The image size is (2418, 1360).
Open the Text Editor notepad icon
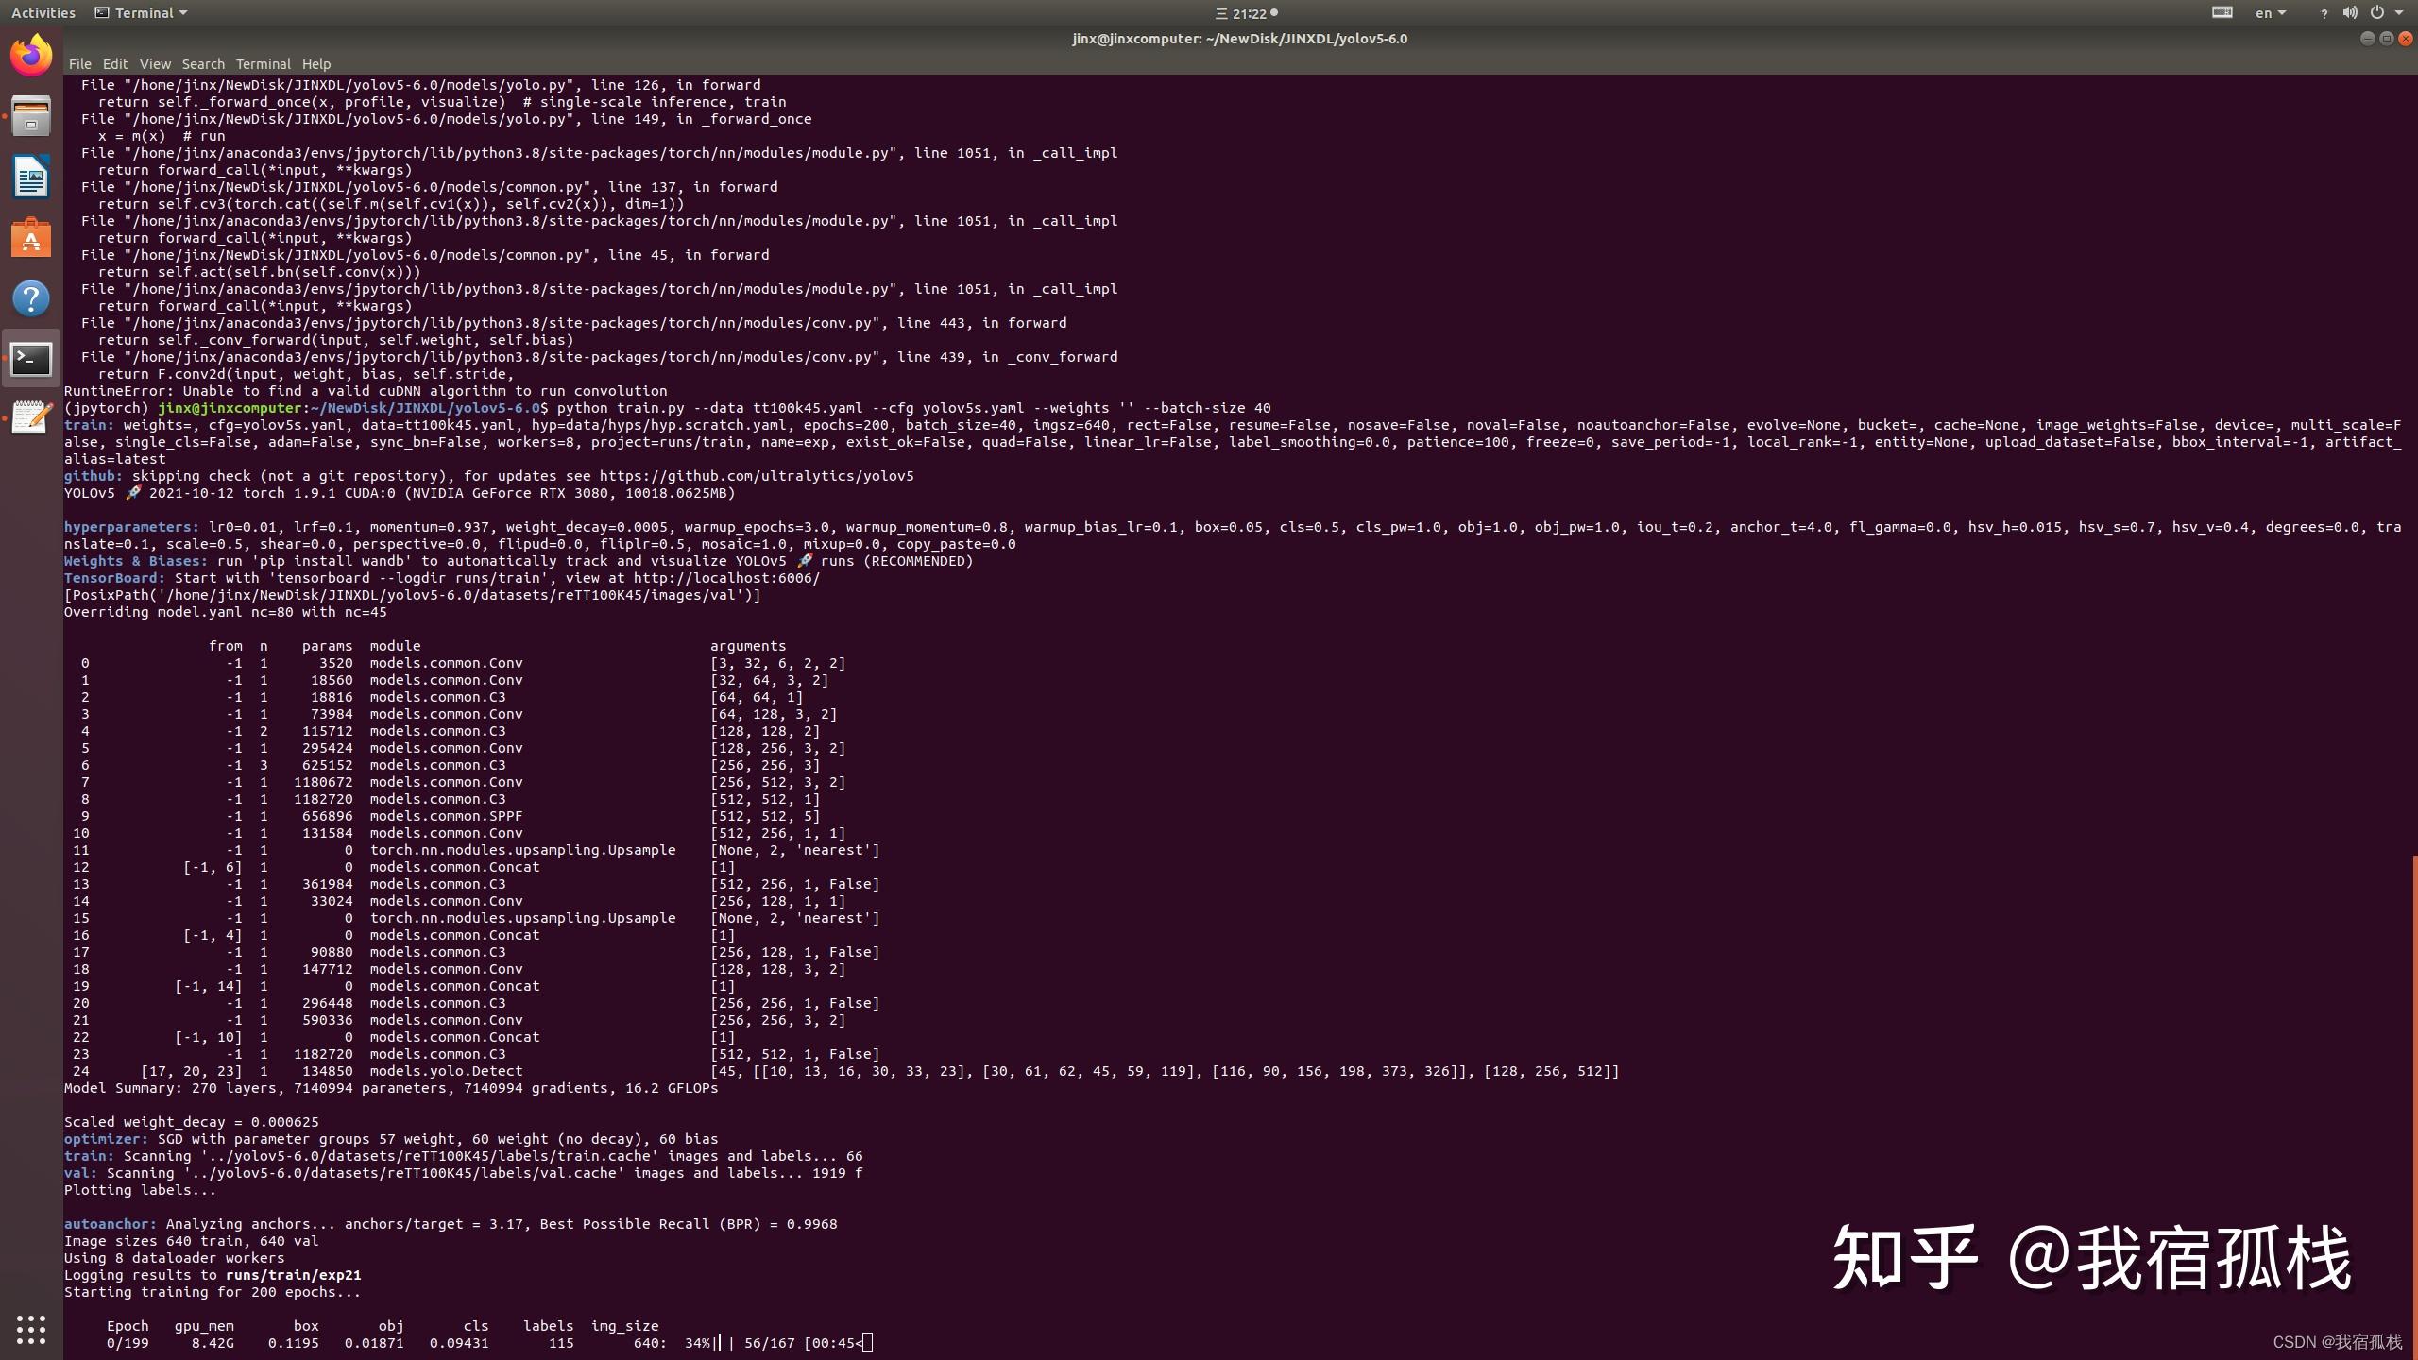coord(31,418)
